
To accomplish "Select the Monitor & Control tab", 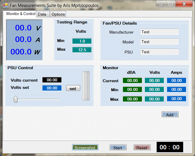I will [x=20, y=14].
